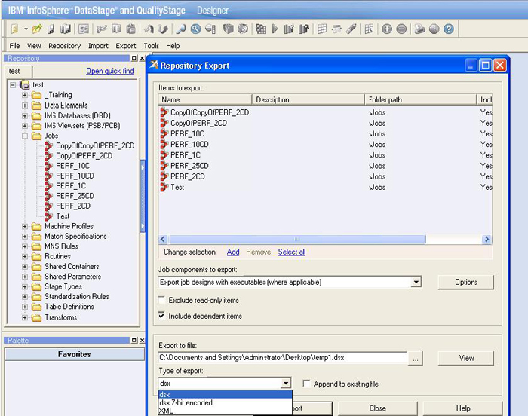528x416 pixels.
Task: Open the Tools menu
Action: click(151, 46)
